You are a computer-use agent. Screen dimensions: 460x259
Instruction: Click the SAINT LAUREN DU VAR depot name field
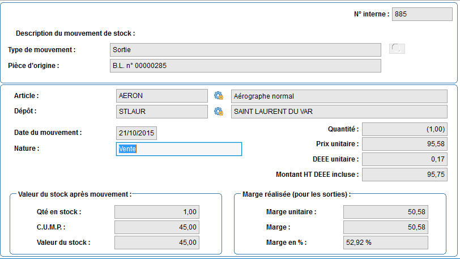click(339, 112)
